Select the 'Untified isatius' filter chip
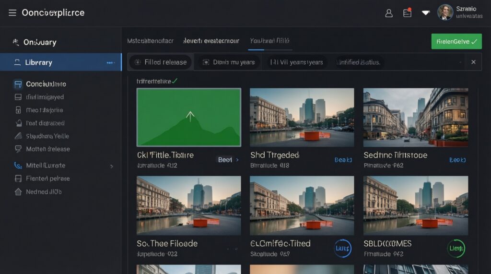The image size is (491, 274). tap(358, 62)
